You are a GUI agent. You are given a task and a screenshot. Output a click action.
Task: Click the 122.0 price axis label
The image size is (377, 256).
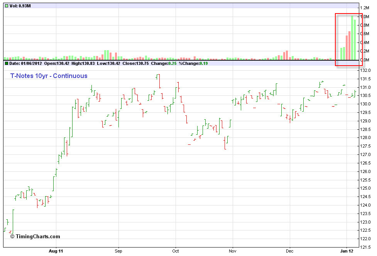pyautogui.click(x=365, y=239)
